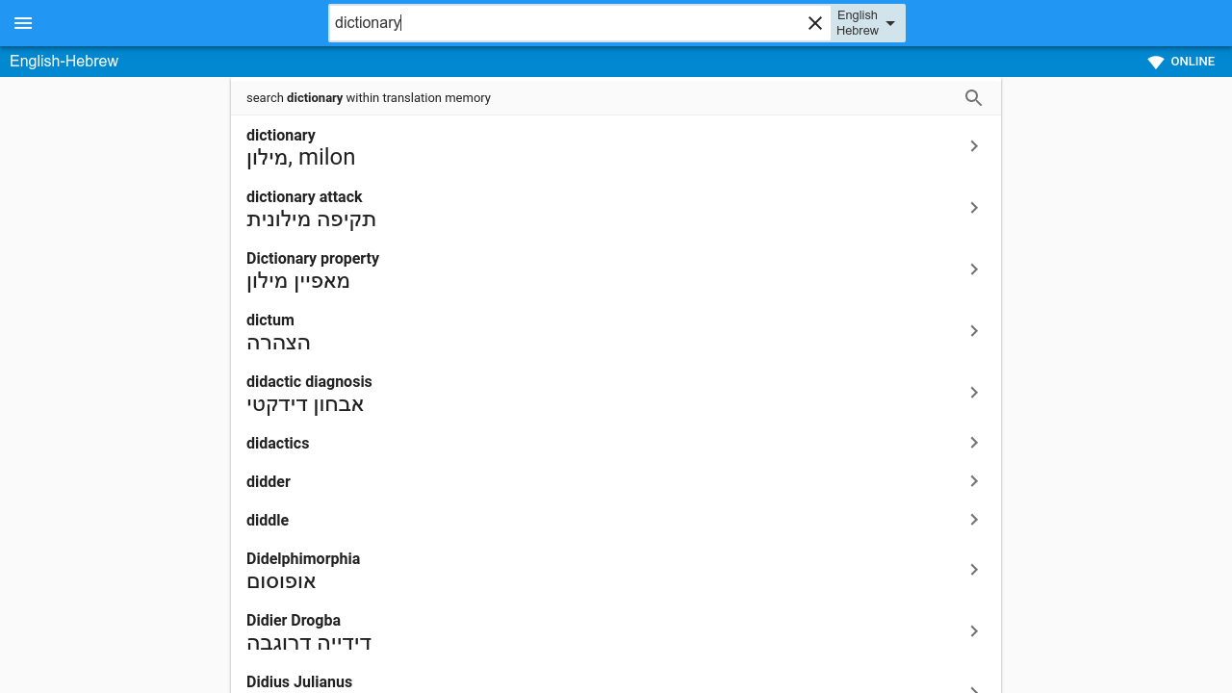Select the didder result
The height and width of the screenshot is (693, 1232).
pyautogui.click(x=616, y=481)
